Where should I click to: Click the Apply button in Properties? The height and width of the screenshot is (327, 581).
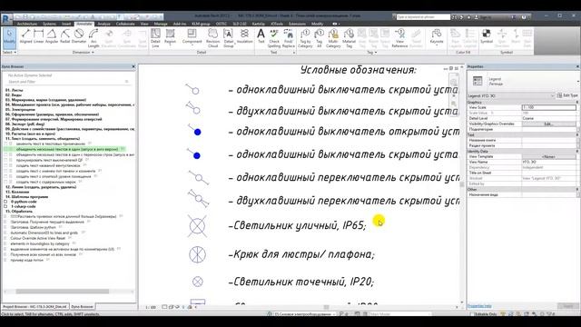coord(568,306)
